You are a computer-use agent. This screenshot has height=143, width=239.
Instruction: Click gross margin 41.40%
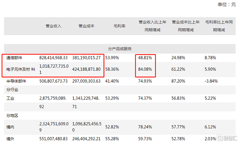coord(112,81)
